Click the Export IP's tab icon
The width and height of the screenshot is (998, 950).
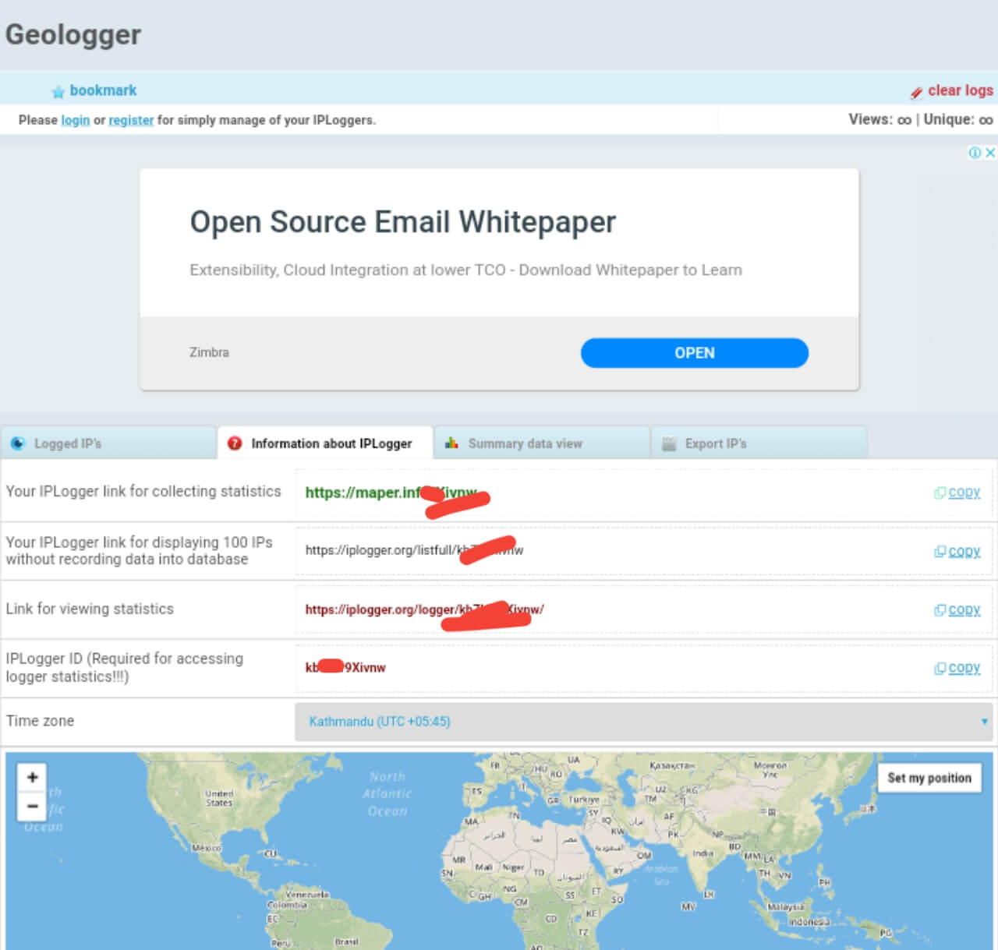[668, 443]
